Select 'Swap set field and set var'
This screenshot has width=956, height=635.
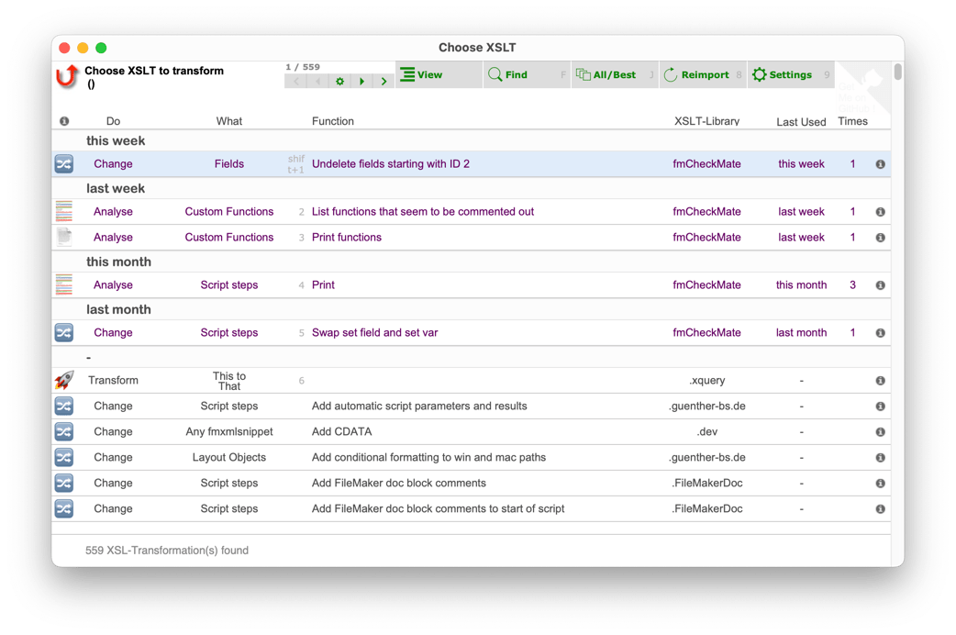point(374,332)
